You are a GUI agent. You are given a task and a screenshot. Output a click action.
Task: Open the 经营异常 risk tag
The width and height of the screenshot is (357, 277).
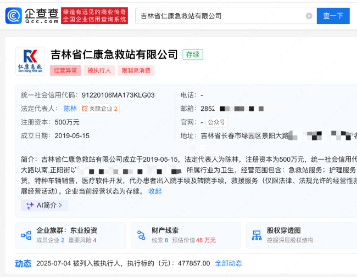[65, 71]
